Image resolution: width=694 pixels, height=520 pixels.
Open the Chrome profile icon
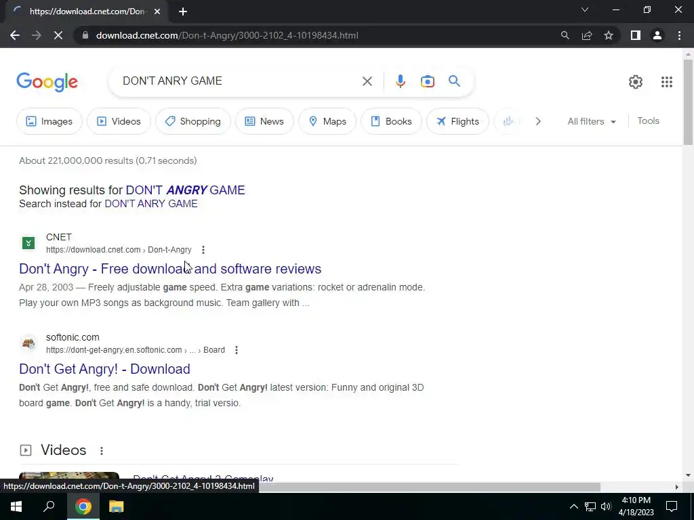pos(657,35)
